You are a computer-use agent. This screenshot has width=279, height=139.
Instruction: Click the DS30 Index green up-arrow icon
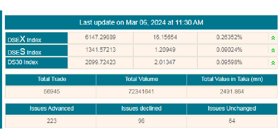point(273,63)
